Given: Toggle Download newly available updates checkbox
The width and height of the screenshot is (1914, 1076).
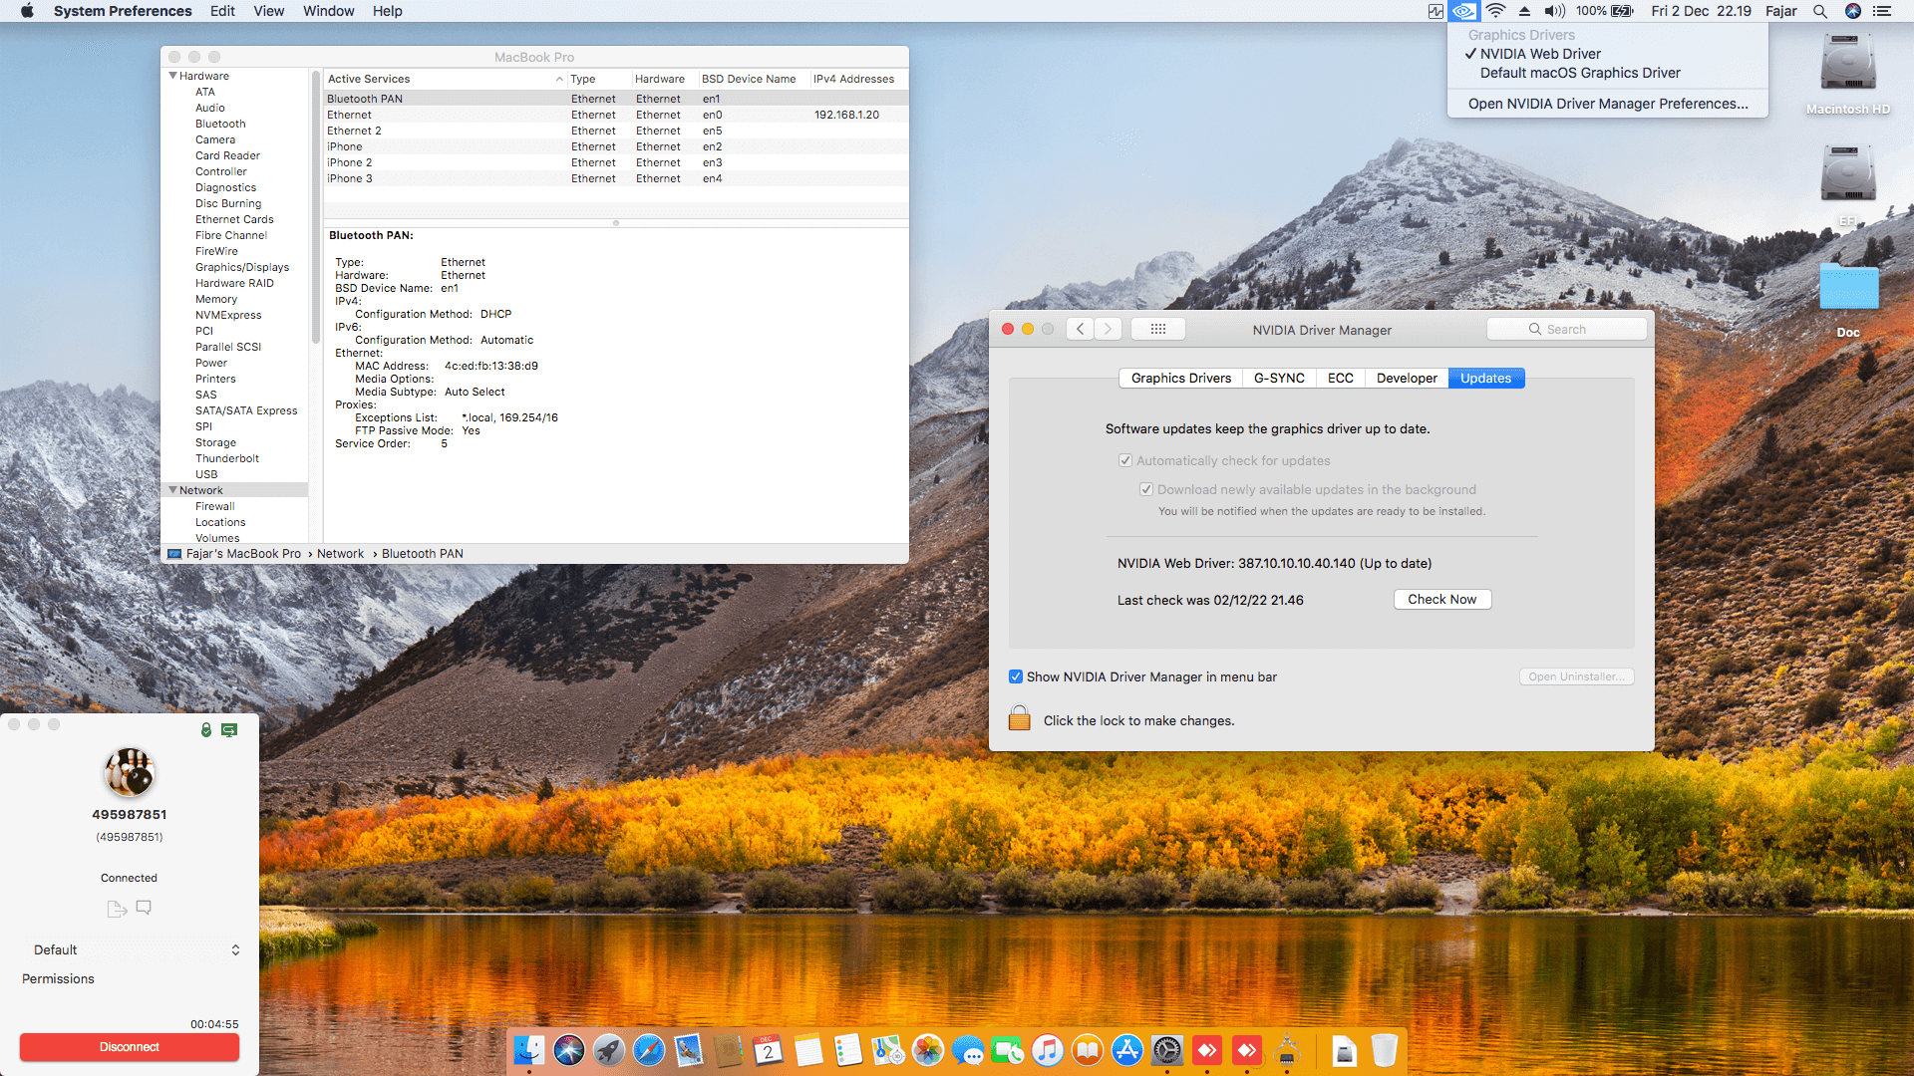Looking at the screenshot, I should [1146, 489].
